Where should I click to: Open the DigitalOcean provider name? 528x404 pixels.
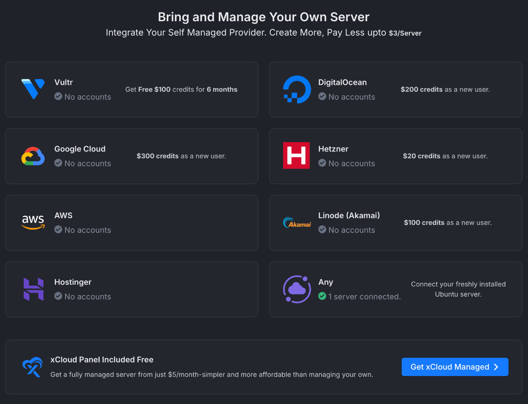[343, 82]
